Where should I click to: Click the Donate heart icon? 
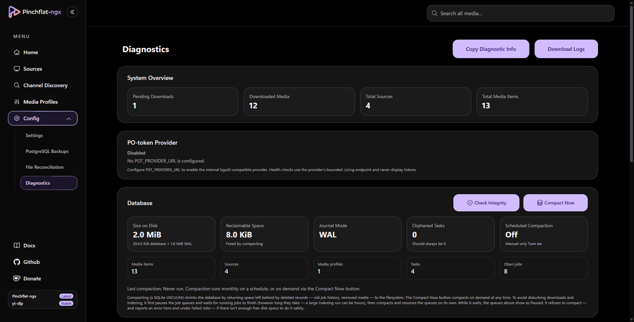point(17,278)
